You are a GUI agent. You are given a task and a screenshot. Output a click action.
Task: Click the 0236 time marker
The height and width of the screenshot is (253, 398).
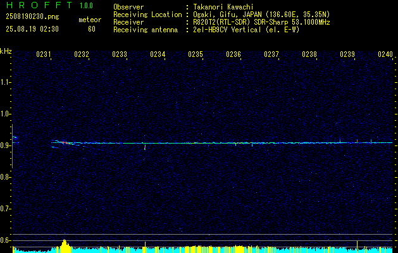tap(233, 54)
